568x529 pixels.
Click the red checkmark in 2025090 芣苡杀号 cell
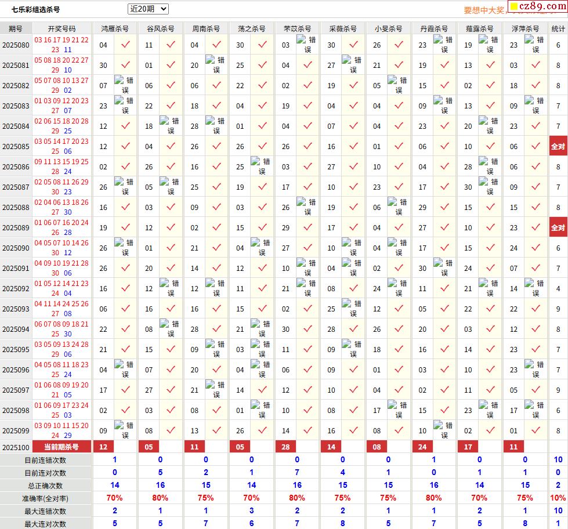(307, 247)
